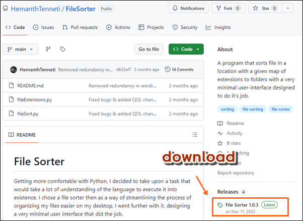Image resolution: width=303 pixels, height=221 pixels.
Task: Open the Activity link in About
Action: [230, 133]
